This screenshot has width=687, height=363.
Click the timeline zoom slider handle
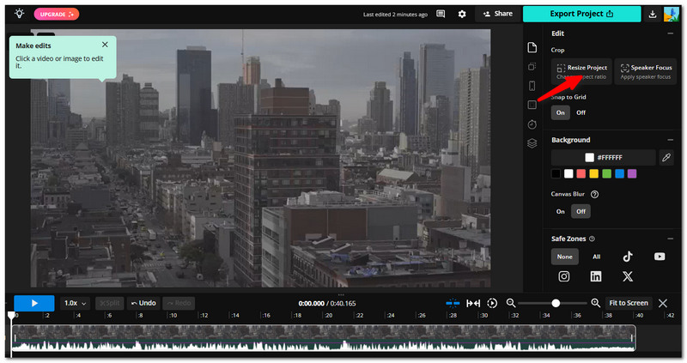pos(556,303)
